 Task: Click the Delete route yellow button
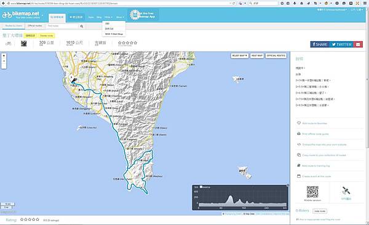(46, 36)
